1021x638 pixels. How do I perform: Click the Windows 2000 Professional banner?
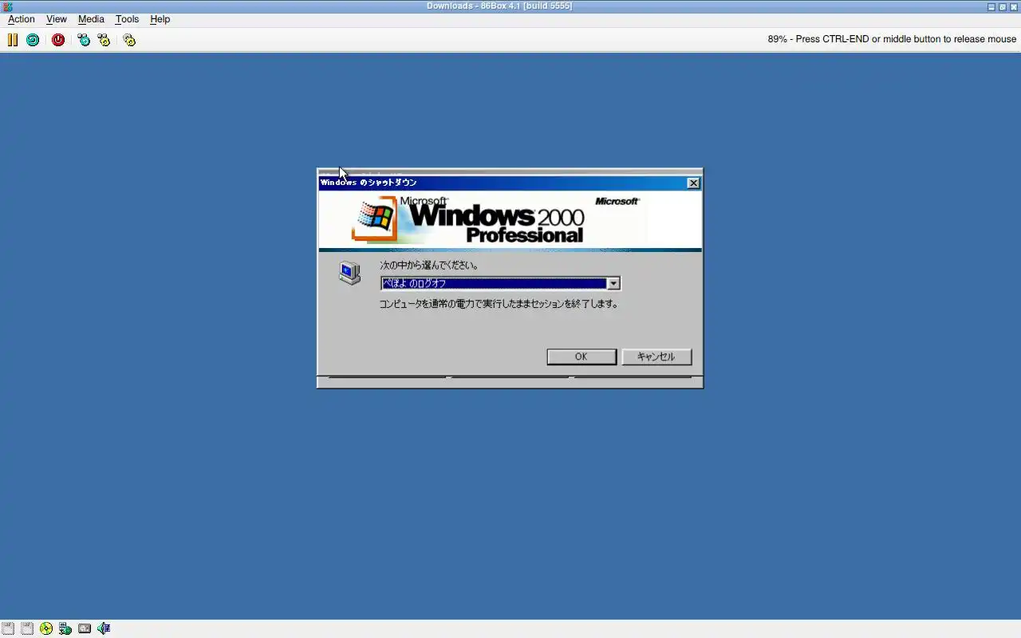pos(510,219)
